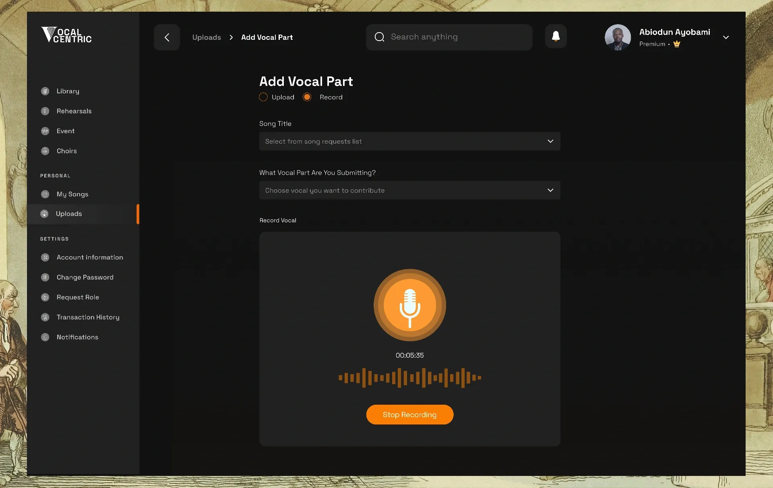773x488 pixels.
Task: Click the search magnifier icon
Action: 379,37
